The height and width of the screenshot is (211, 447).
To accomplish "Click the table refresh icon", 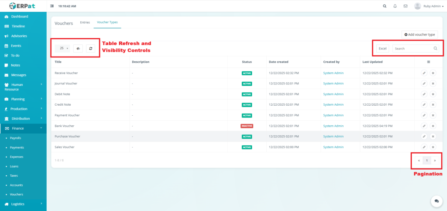I will click(x=90, y=49).
